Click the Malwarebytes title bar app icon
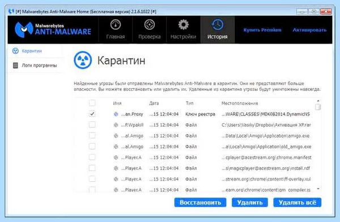 click(x=11, y=11)
